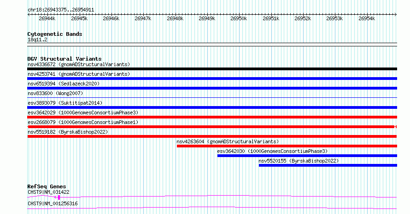Click the 26944k ruler position
The height and width of the screenshot is (214, 410).
tap(47, 18)
